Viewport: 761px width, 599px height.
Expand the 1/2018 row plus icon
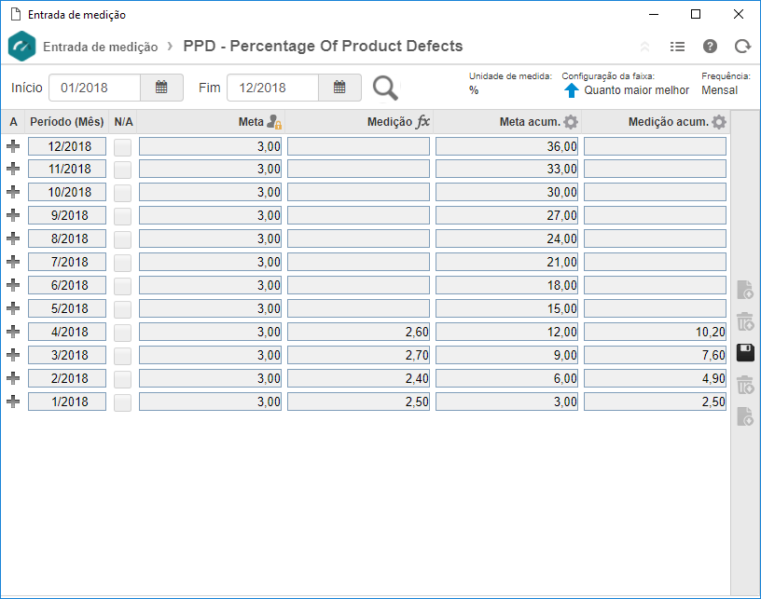pos(13,402)
